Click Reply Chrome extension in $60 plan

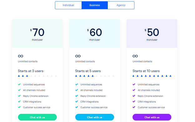click(93, 96)
